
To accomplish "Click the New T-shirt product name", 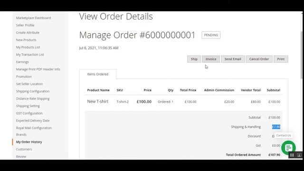I will click(98, 101).
